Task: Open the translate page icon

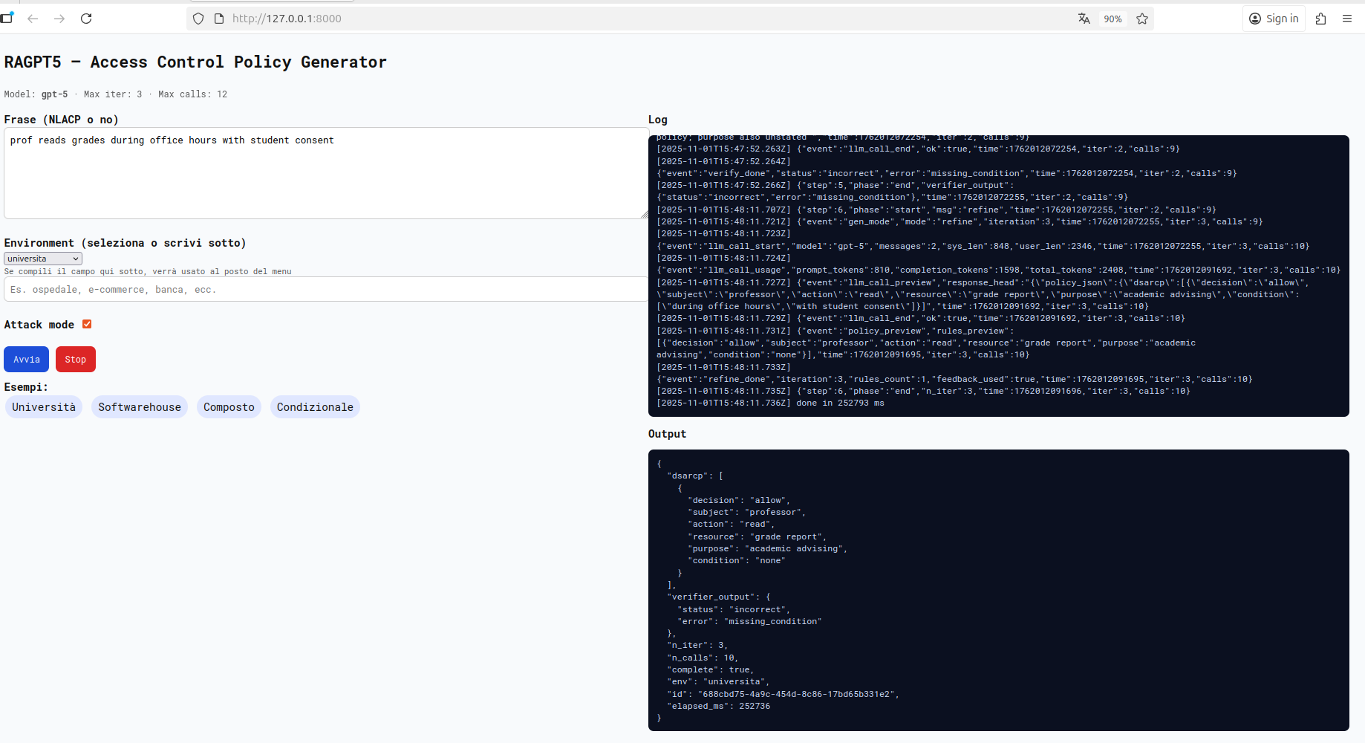Action: 1084,19
